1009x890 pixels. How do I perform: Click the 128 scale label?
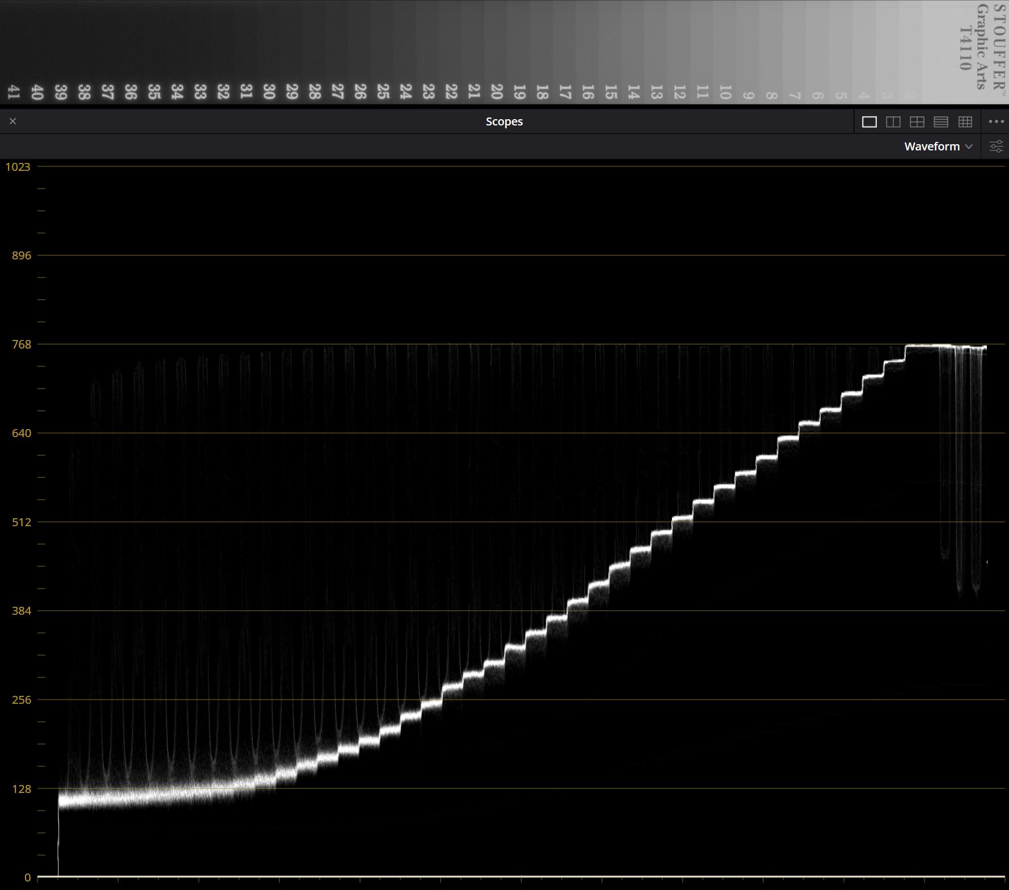tap(22, 789)
